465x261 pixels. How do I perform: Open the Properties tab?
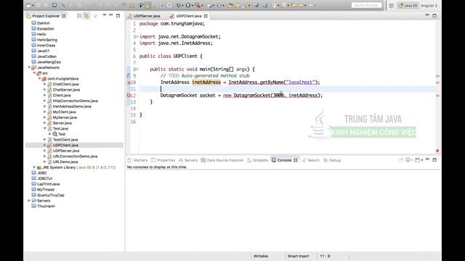point(163,160)
